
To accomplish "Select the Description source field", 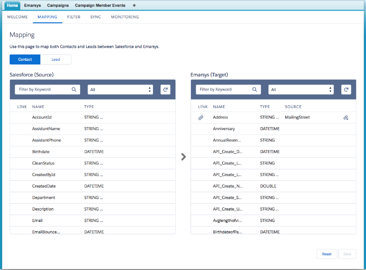I will tap(93, 209).
